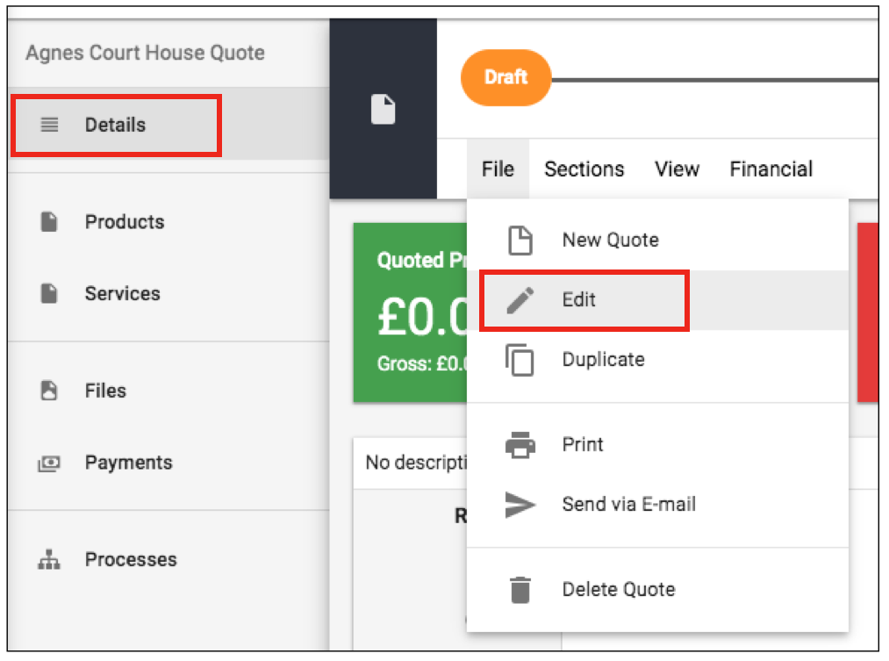The width and height of the screenshot is (889, 661).
Task: Click the trash can delete icon
Action: click(x=520, y=590)
